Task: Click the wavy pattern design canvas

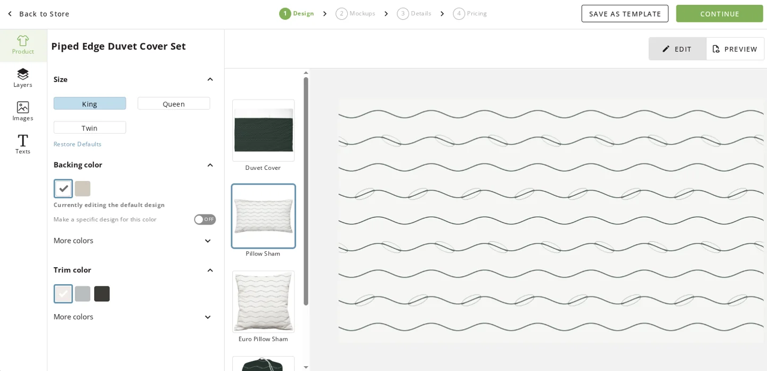Action: 551,220
